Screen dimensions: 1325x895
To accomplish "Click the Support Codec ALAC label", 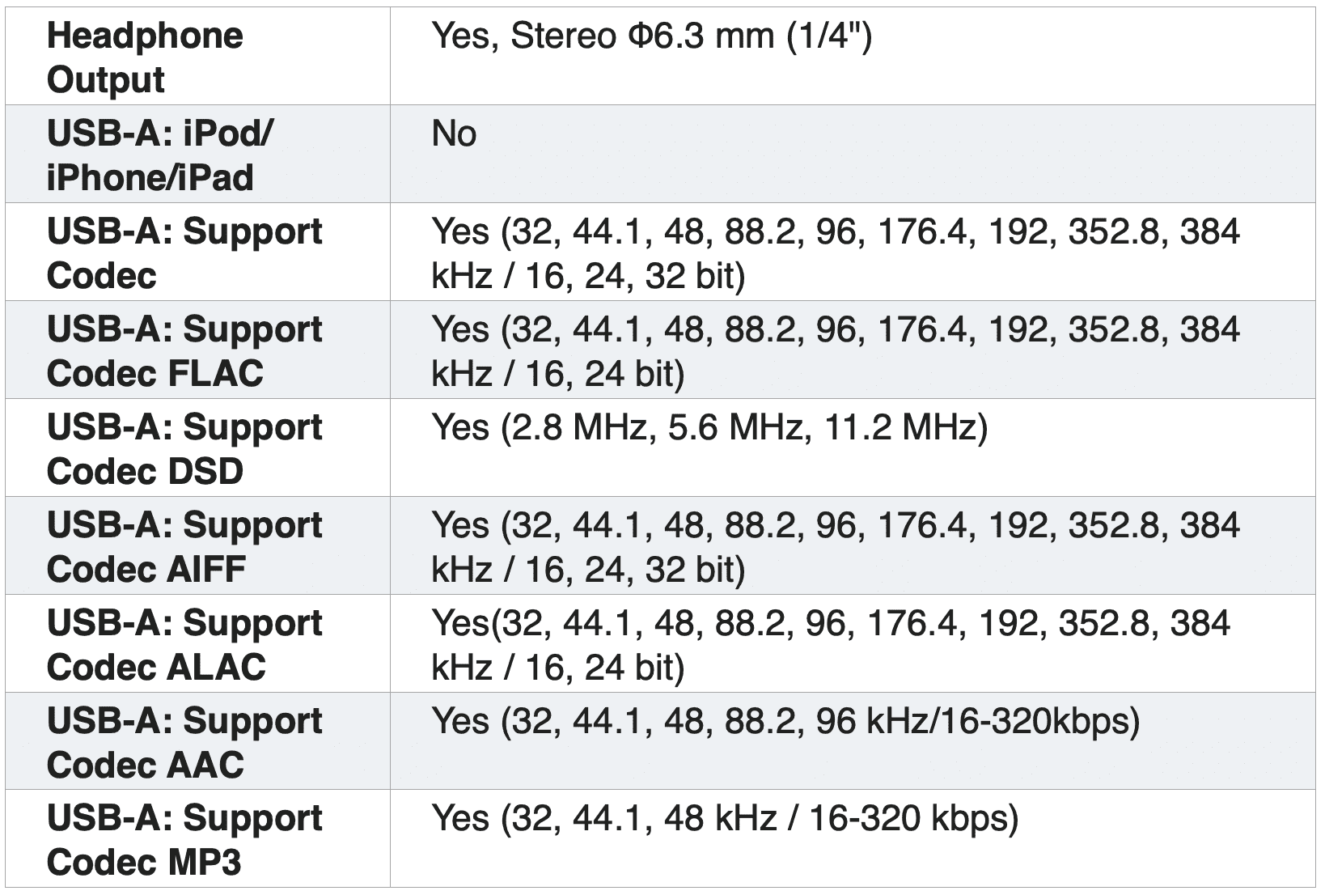I will [184, 645].
